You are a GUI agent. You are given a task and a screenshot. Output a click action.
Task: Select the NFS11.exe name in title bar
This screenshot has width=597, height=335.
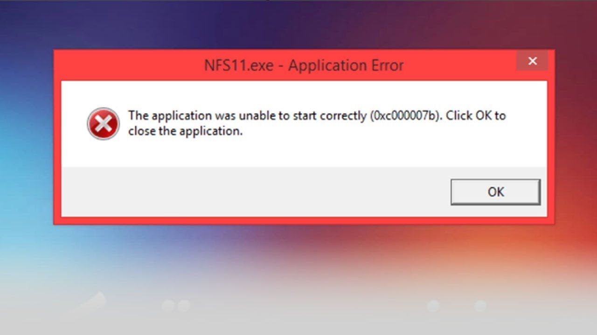239,66
